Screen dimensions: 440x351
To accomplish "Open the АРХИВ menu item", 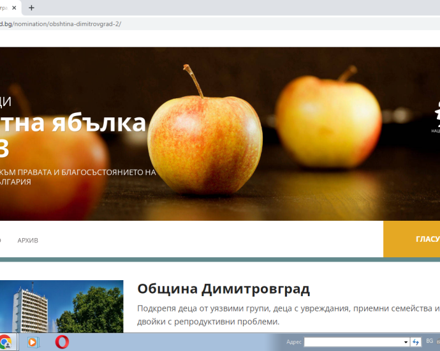I will click(x=28, y=241).
